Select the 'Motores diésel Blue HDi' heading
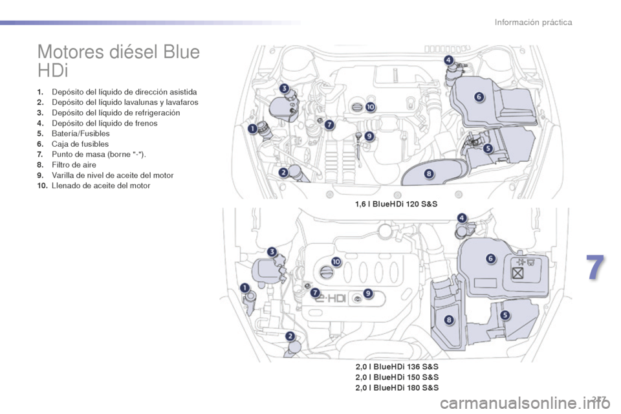 pos(119,61)
